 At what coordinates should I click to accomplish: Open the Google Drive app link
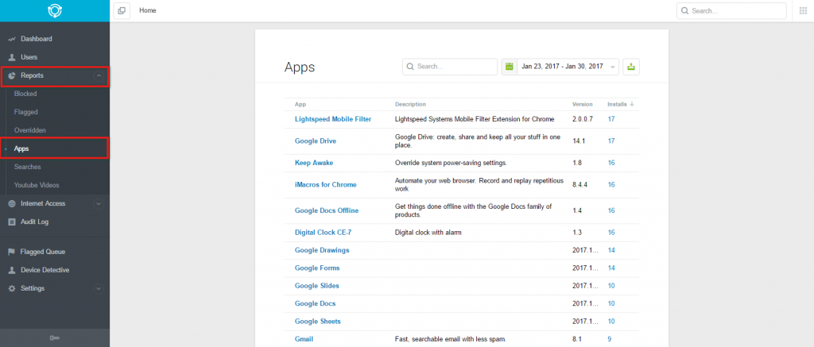pos(316,141)
